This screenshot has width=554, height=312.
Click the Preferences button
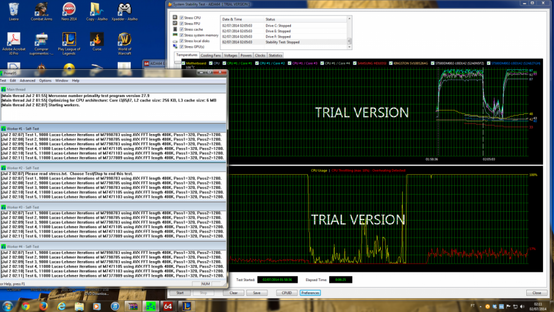[310, 293]
